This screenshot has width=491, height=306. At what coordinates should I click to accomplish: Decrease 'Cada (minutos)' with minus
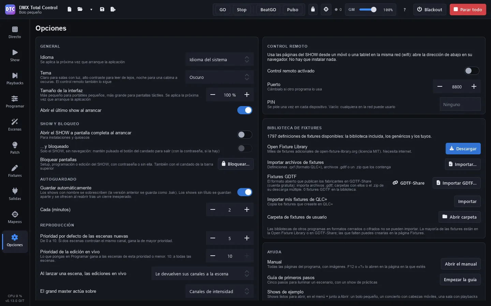tap(213, 210)
